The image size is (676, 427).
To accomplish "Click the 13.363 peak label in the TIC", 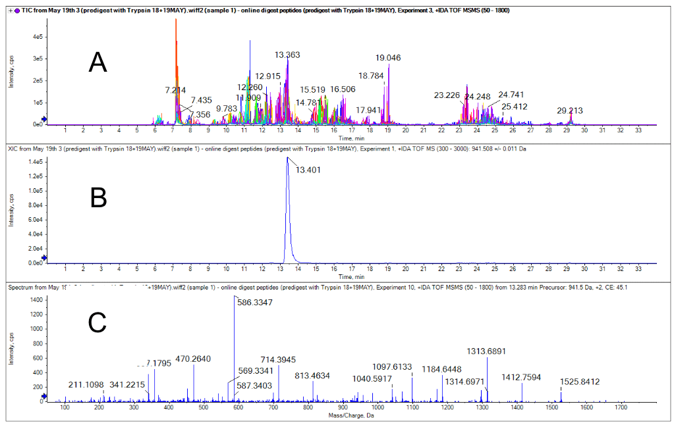I will click(x=287, y=55).
